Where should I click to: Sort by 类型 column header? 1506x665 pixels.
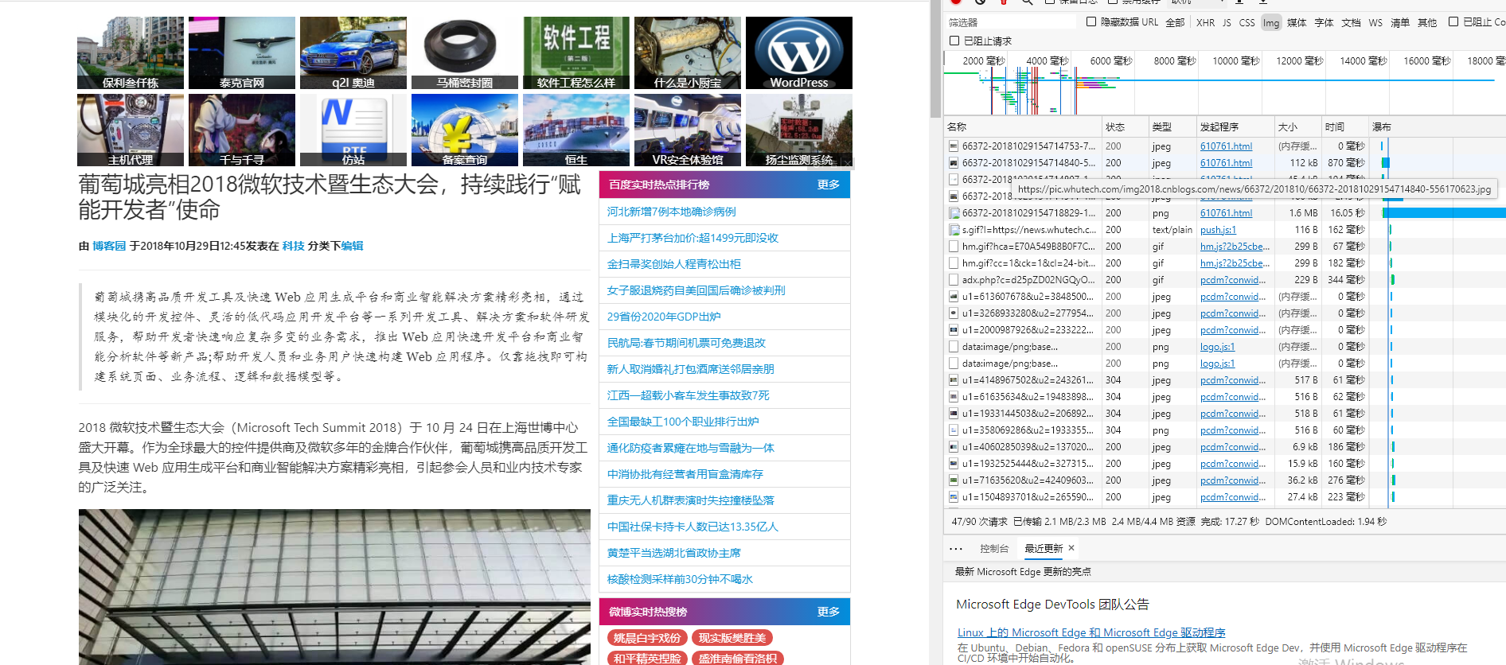[1172, 127]
